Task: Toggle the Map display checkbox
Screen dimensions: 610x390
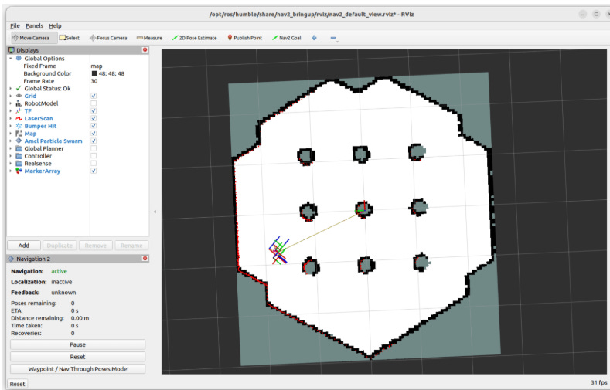Action: [94, 134]
